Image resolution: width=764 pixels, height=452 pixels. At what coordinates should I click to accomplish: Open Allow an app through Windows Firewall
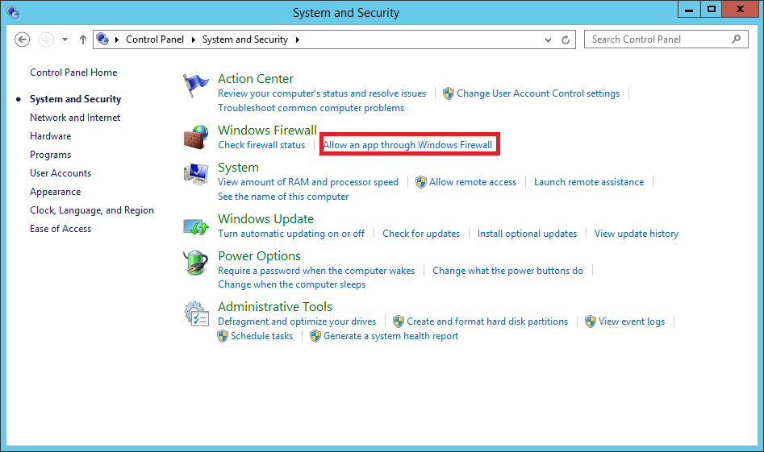pyautogui.click(x=407, y=145)
